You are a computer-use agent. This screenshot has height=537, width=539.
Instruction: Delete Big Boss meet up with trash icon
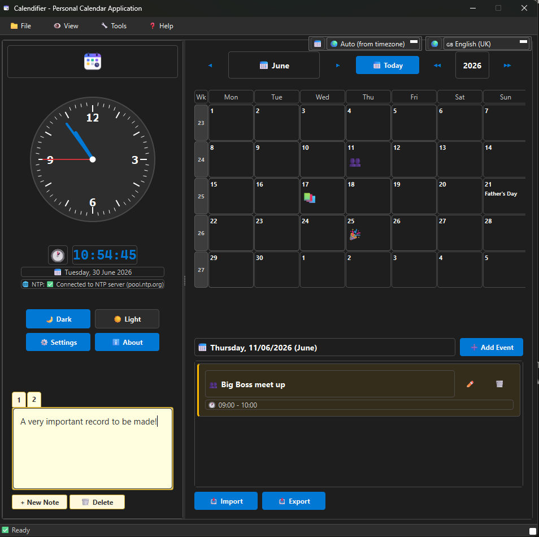tap(499, 384)
